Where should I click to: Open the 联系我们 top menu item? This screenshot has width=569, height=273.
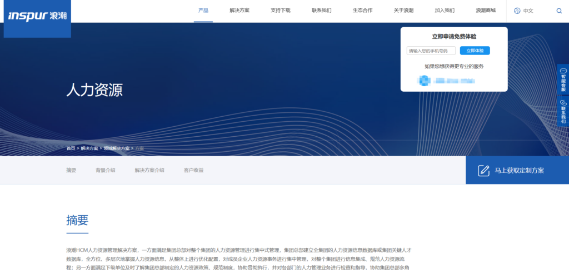pyautogui.click(x=322, y=11)
